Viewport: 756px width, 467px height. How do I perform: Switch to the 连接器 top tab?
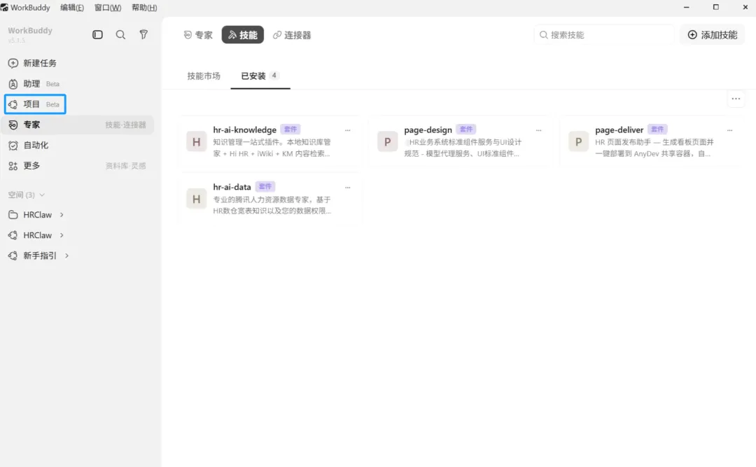coord(292,35)
